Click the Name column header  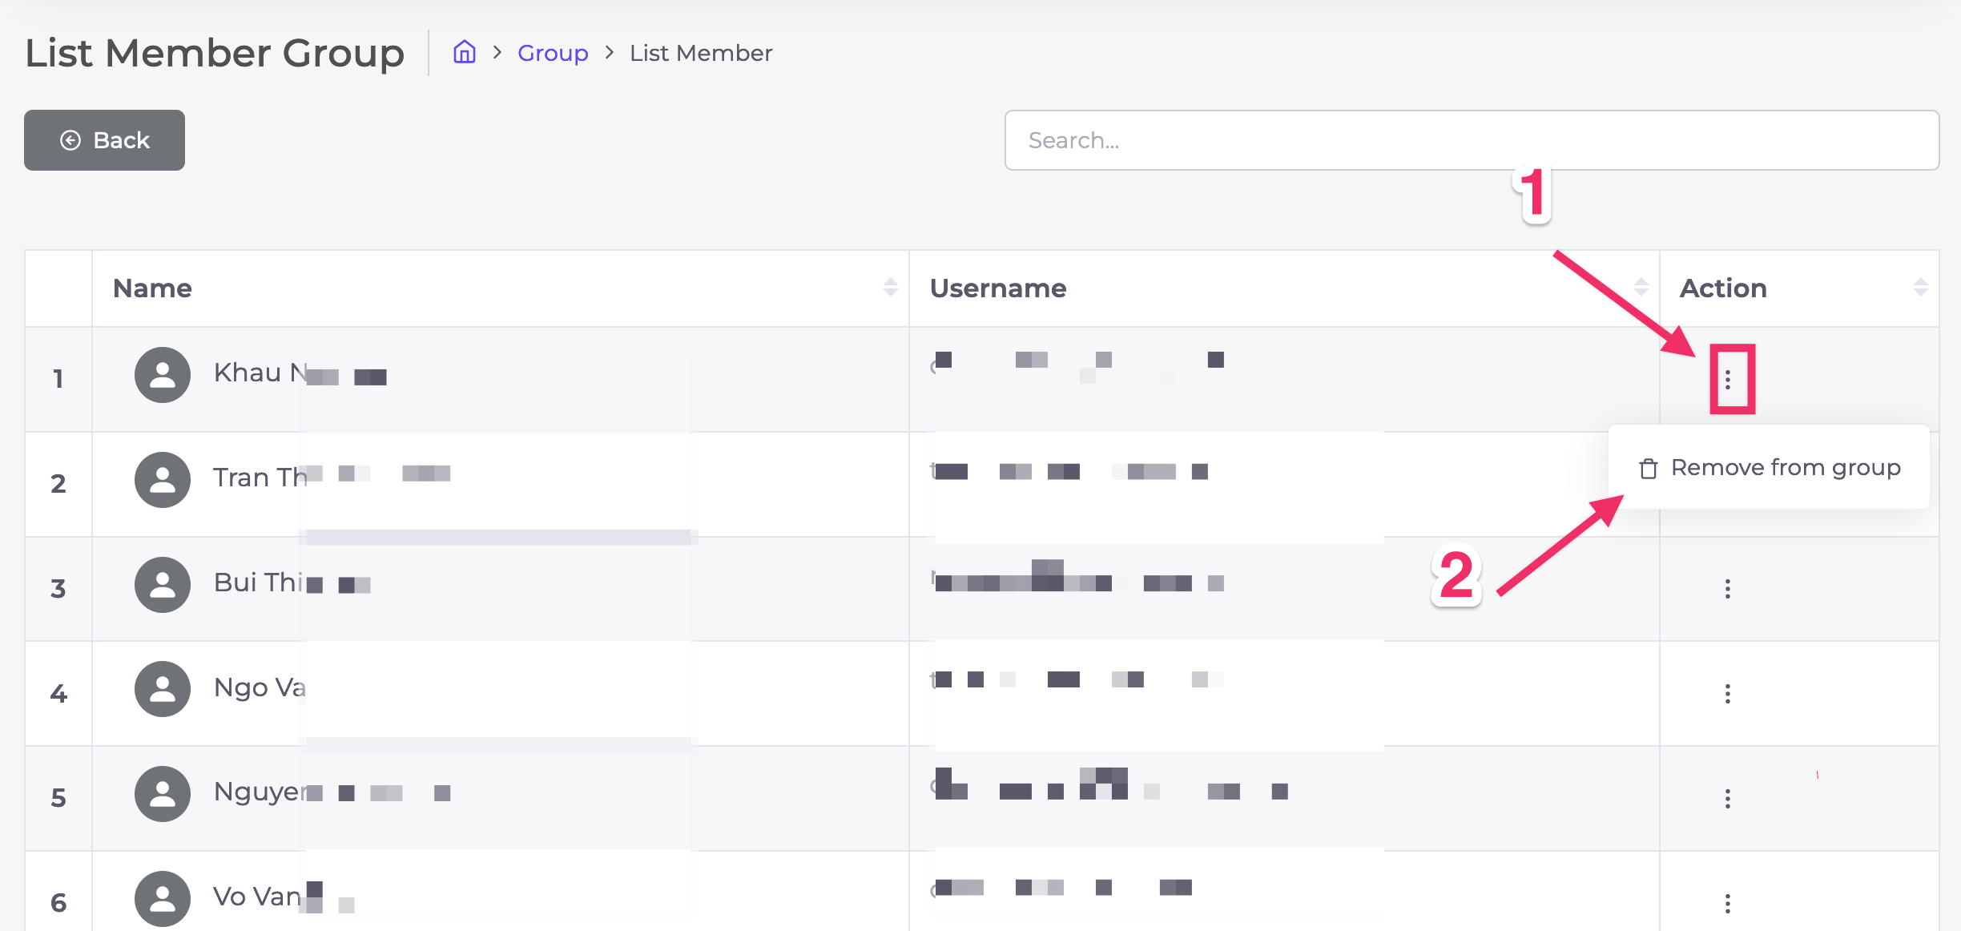152,288
